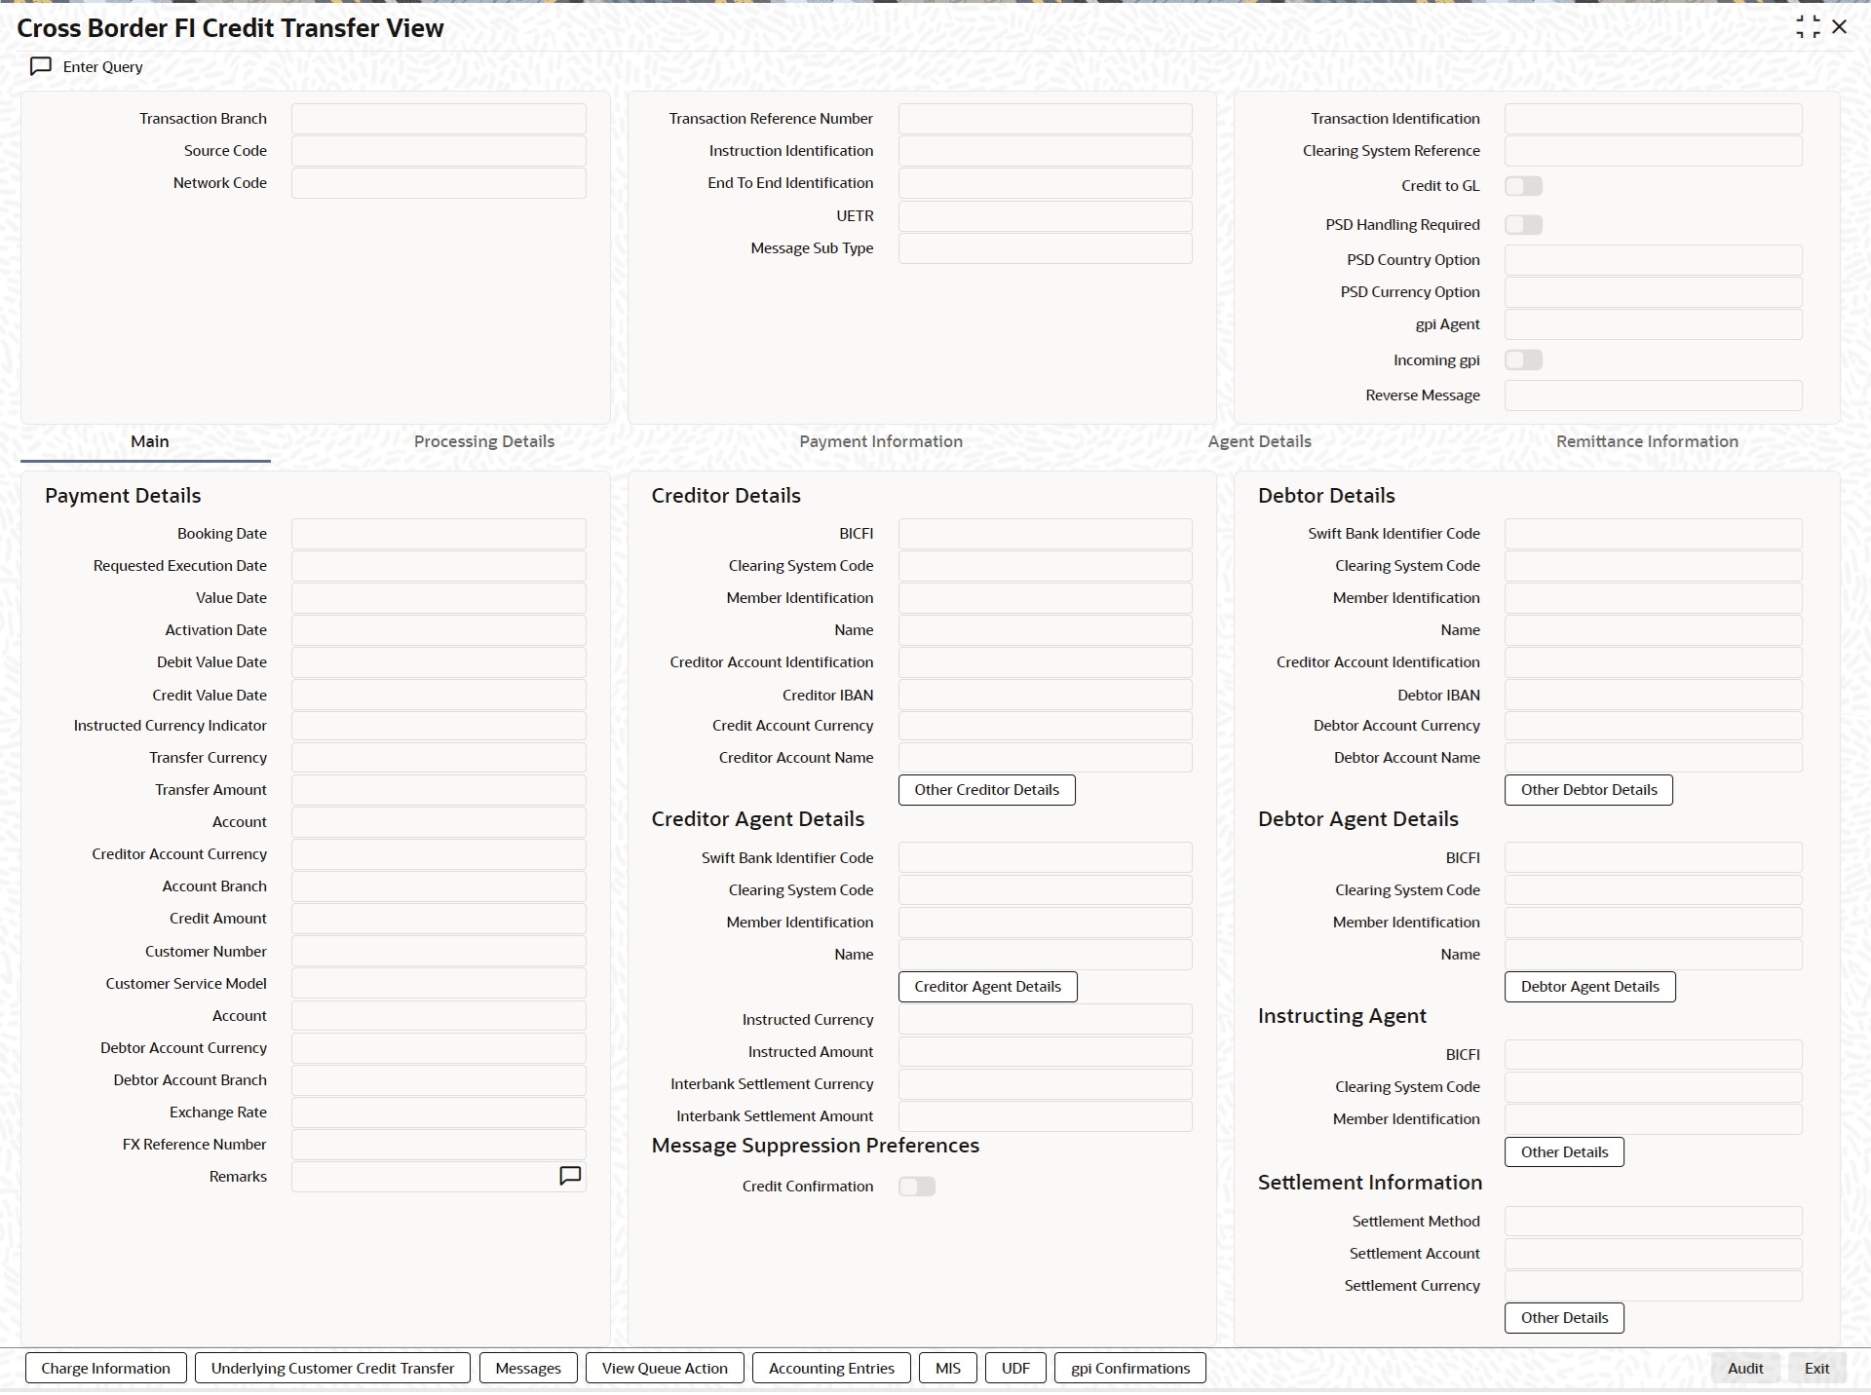The image size is (1871, 1395).
Task: Toggle the Incoming gpi switch
Action: [1523, 360]
